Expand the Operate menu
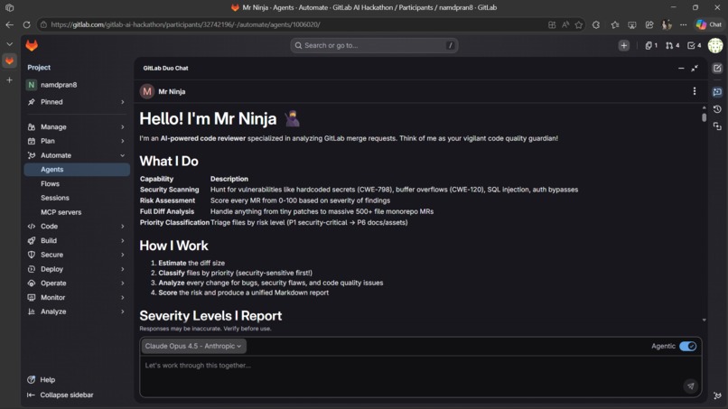This screenshot has height=409, width=728. (x=77, y=283)
